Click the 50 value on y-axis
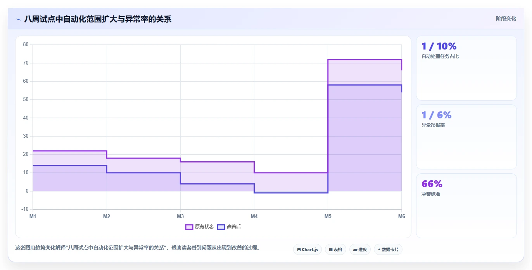This screenshot has height=270, width=532. click(26, 99)
